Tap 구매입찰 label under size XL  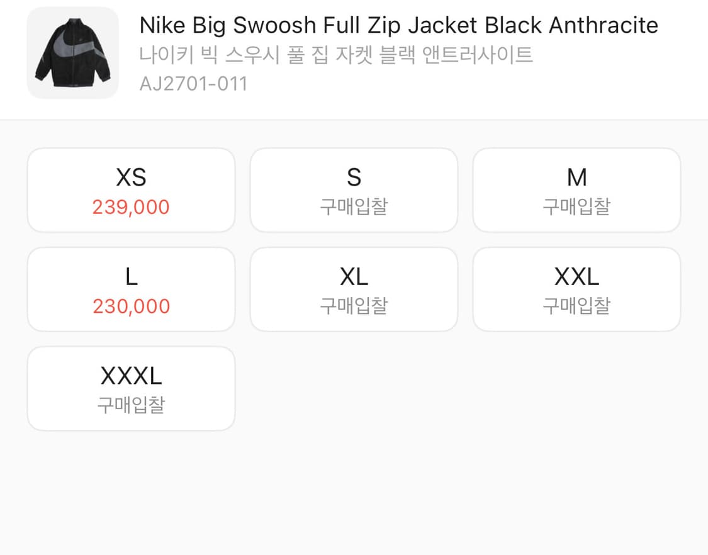tap(354, 306)
